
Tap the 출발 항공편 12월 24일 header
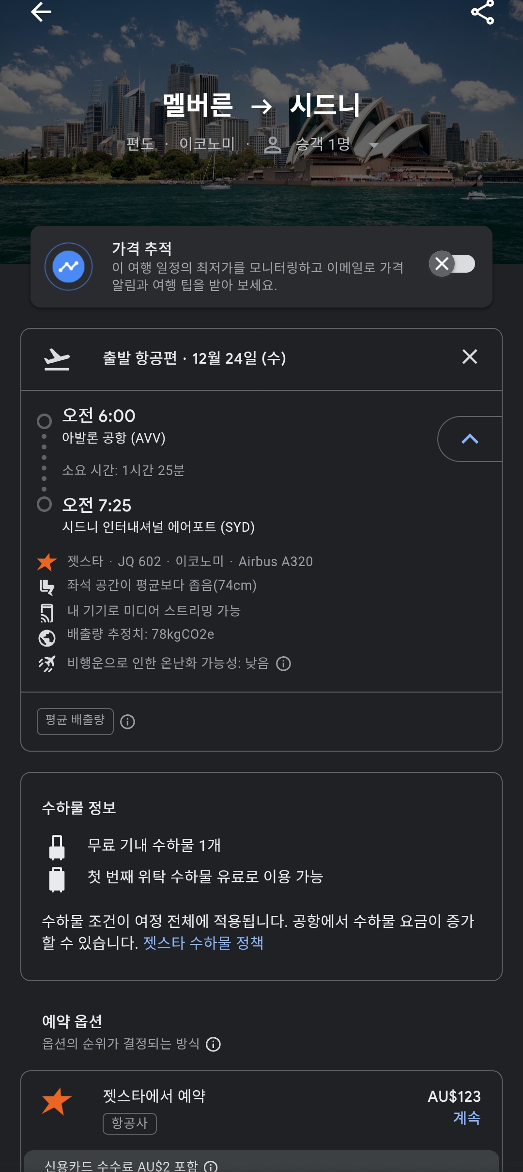194,358
